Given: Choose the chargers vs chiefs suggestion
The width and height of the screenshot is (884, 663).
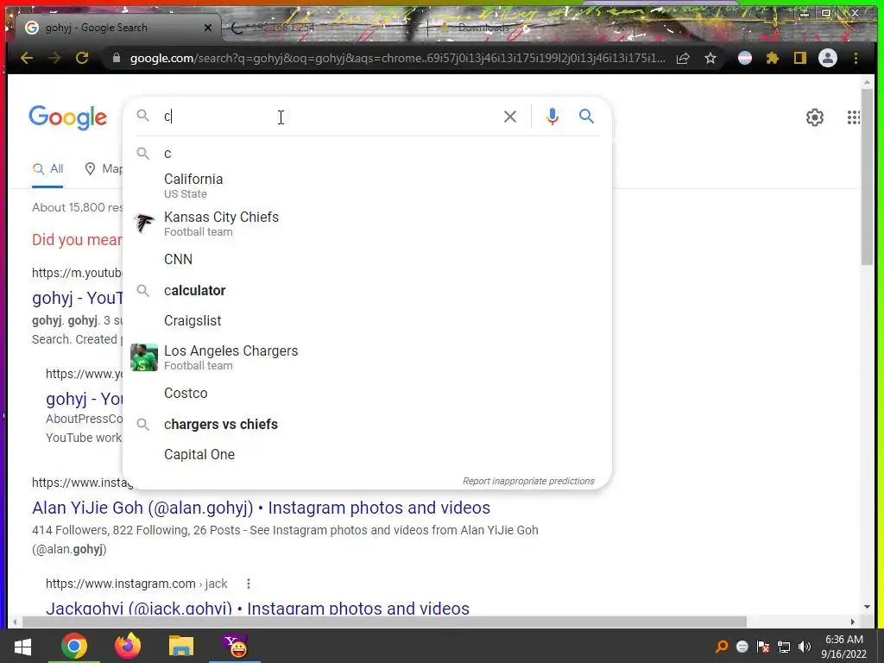Looking at the screenshot, I should click(x=367, y=425).
